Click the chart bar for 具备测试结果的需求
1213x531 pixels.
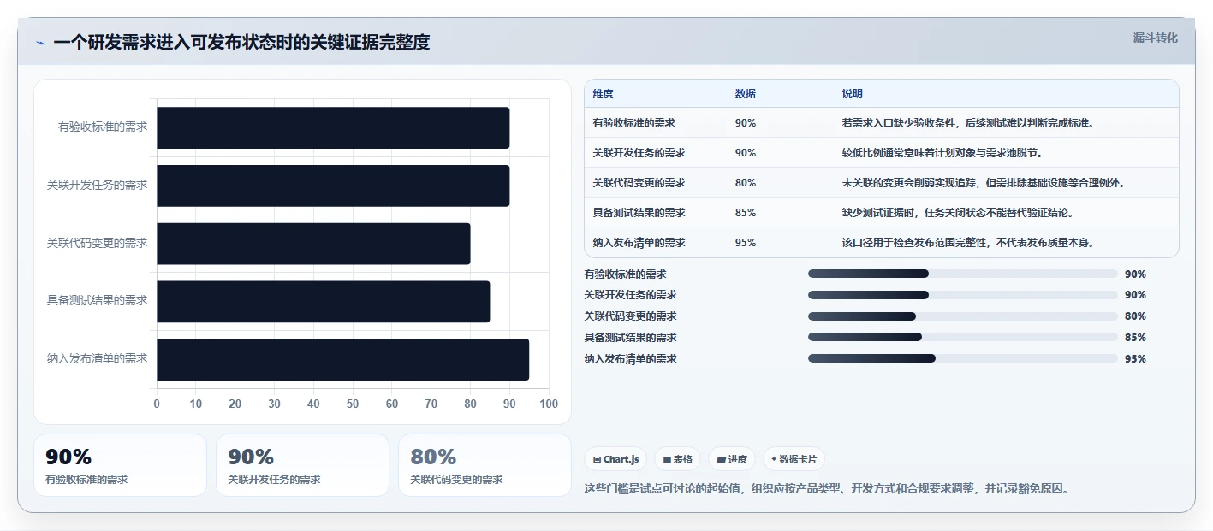[324, 301]
